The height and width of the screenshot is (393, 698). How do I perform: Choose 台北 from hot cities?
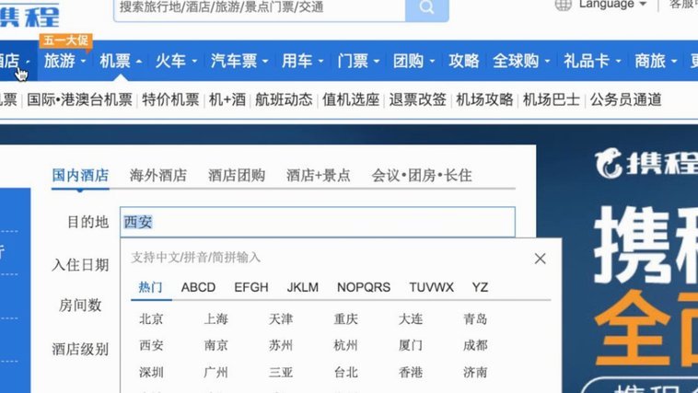pyautogui.click(x=346, y=372)
